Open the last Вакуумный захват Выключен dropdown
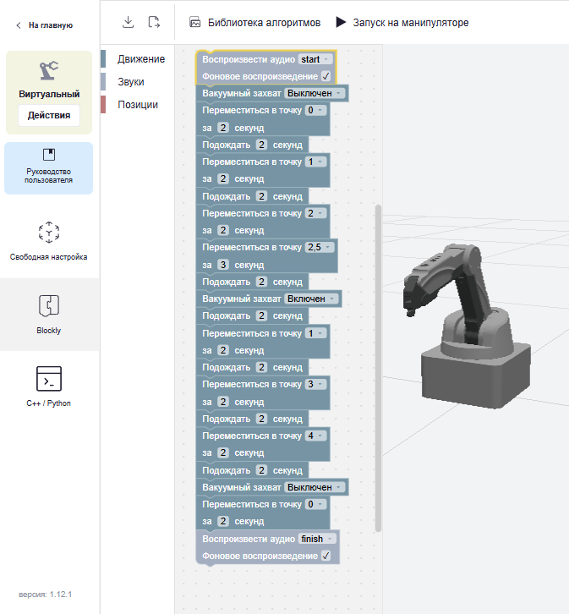Screen dimensions: 569x614 315,487
